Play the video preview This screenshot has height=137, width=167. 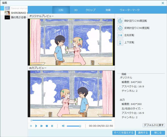click(x=36, y=126)
